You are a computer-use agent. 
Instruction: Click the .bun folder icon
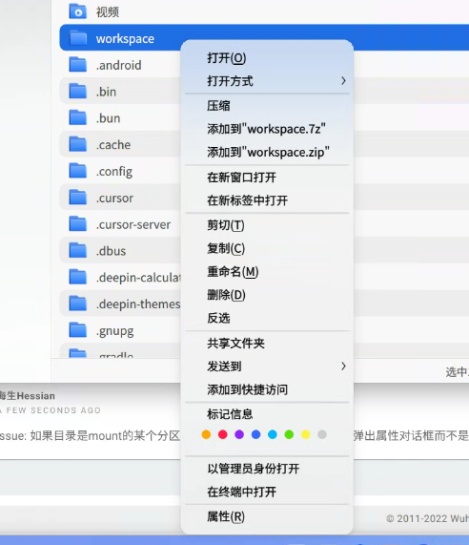[78, 117]
